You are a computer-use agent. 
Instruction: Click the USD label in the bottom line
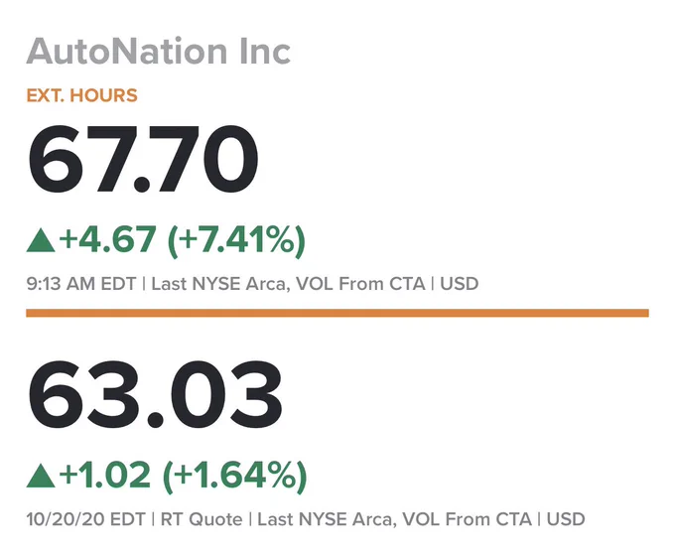click(x=565, y=519)
